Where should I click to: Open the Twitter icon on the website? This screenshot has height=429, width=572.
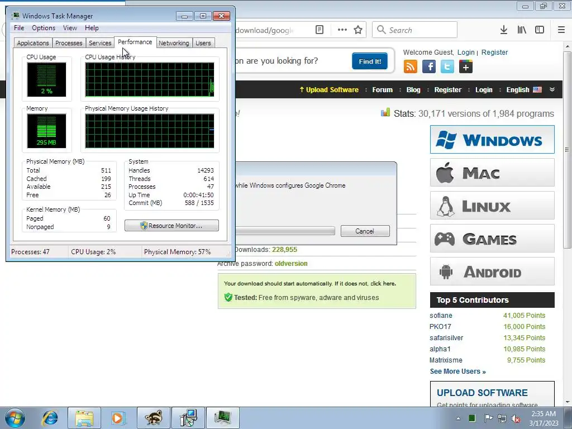447,67
